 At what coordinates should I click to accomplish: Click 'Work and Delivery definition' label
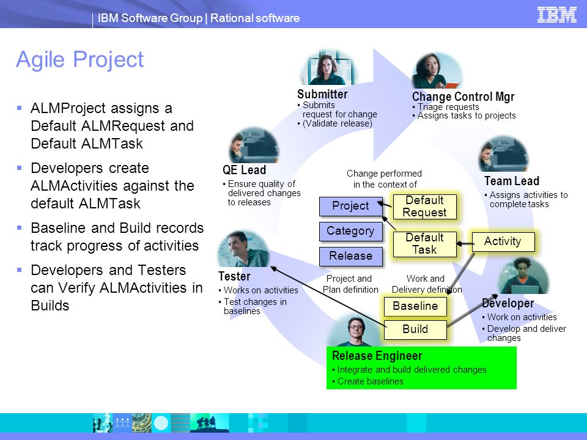click(x=427, y=284)
